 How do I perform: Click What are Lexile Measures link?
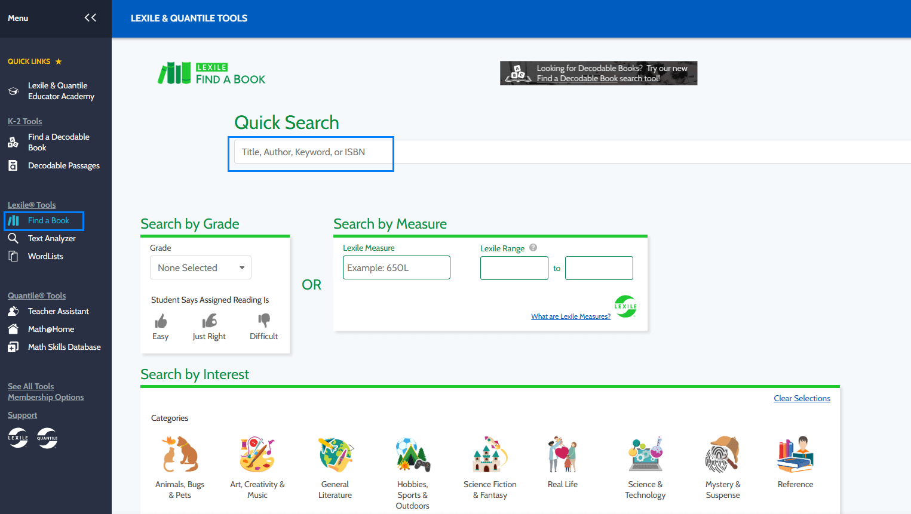point(571,316)
